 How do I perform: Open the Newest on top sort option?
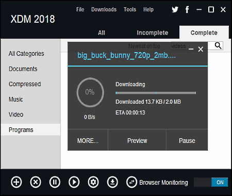click(x=144, y=46)
